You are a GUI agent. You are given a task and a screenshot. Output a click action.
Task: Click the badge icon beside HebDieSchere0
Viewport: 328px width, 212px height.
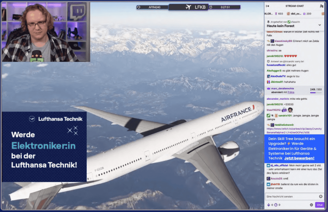point(272,125)
